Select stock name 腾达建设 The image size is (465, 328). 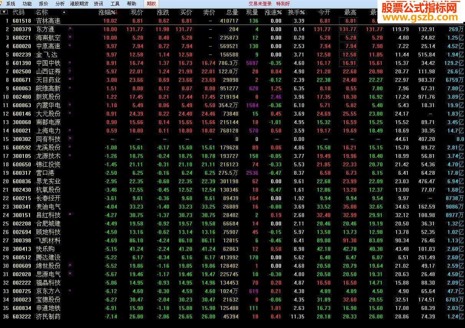[48, 257]
